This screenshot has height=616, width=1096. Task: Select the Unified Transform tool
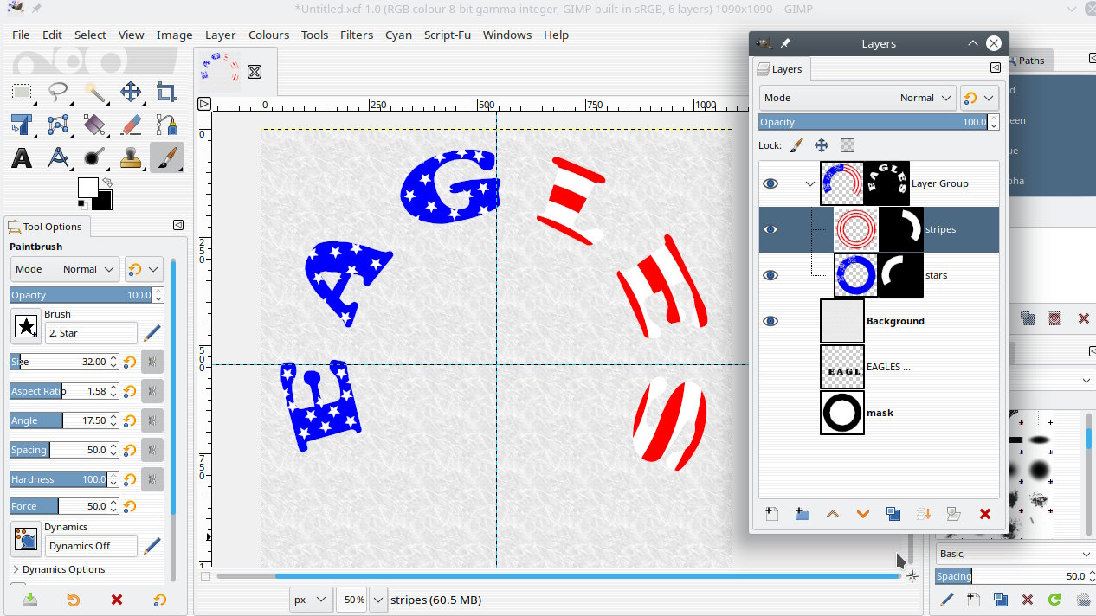pyautogui.click(x=22, y=125)
